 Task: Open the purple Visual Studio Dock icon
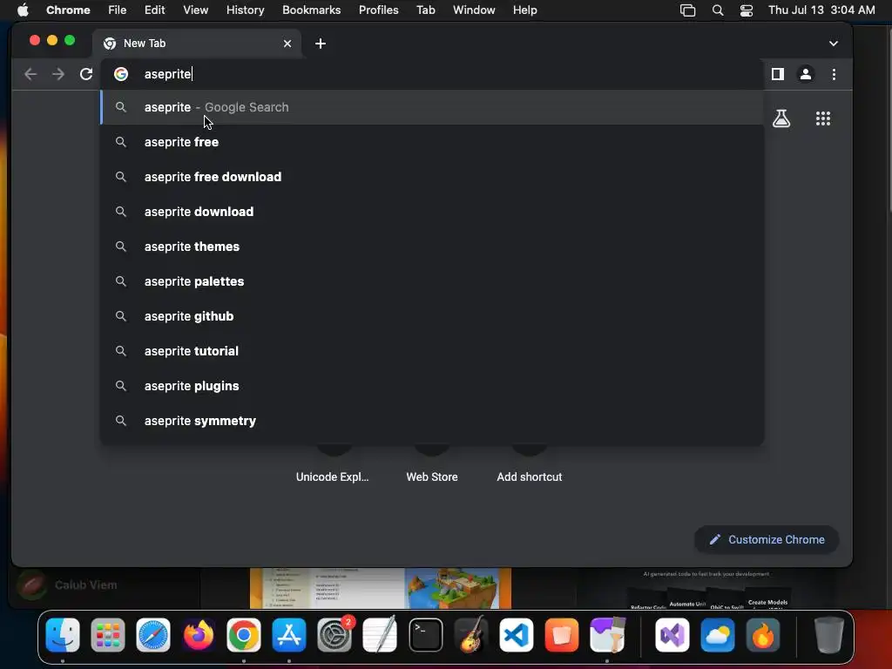(672, 635)
